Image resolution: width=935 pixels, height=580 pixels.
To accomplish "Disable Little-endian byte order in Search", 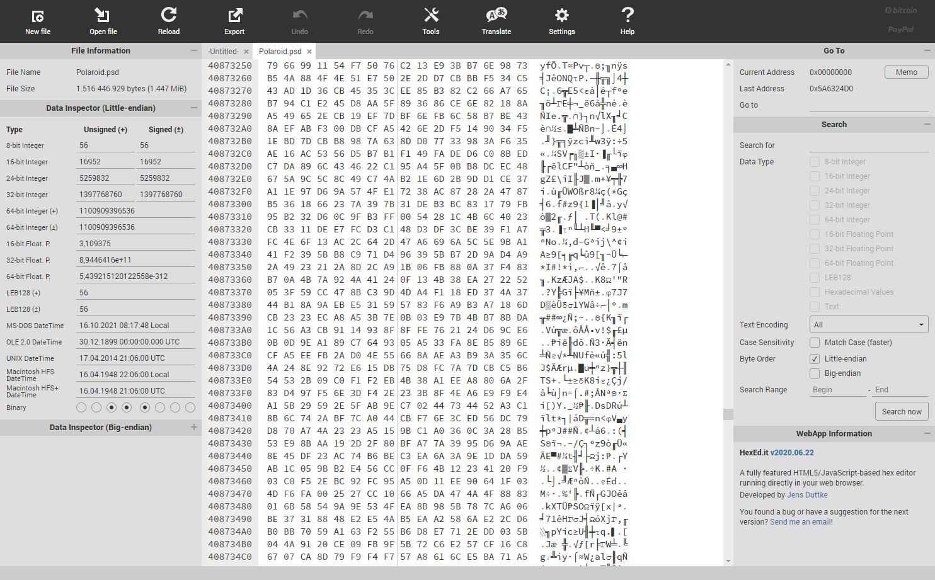I will pos(815,358).
